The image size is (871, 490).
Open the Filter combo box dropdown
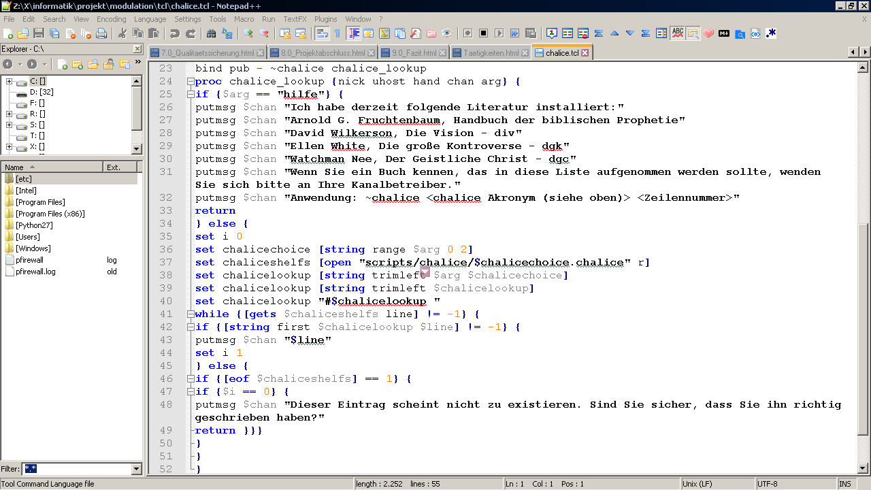tap(136, 469)
